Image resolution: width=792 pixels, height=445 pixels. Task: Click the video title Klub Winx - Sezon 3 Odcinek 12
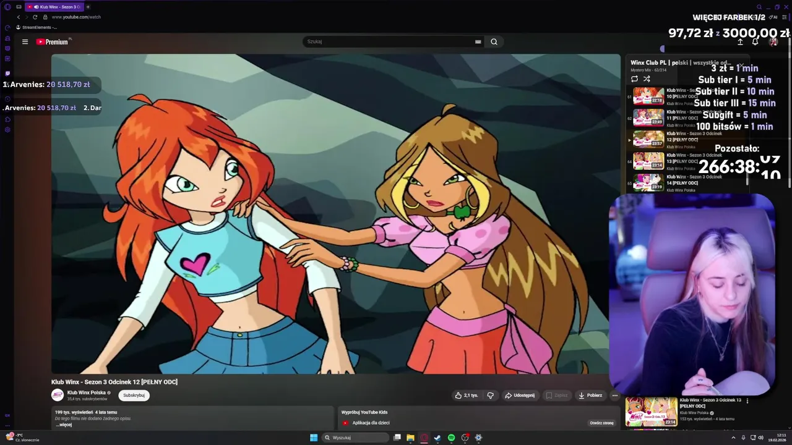pos(114,382)
